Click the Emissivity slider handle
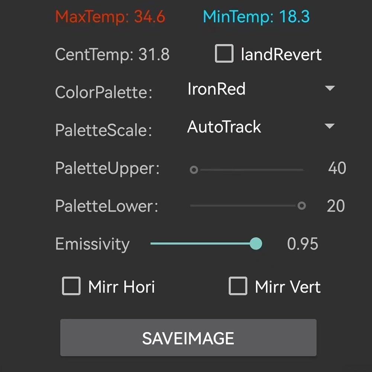The width and height of the screenshot is (372, 372). tap(256, 243)
